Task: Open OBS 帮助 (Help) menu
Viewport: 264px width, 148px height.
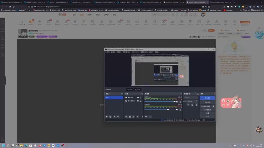Action: point(157,52)
